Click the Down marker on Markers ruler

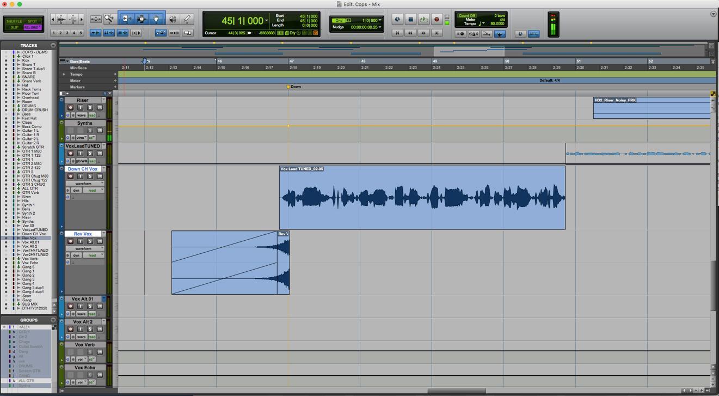(x=289, y=87)
